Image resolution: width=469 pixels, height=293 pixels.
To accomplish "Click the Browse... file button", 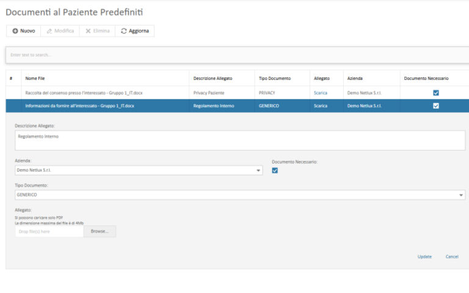I will pos(100,231).
